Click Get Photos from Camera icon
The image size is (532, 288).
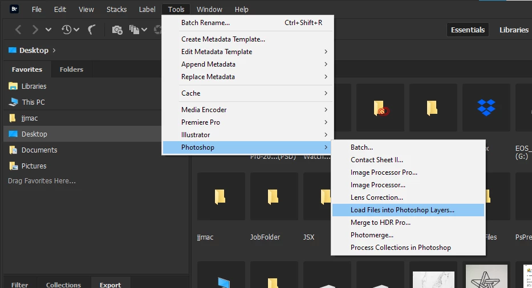pyautogui.click(x=117, y=30)
